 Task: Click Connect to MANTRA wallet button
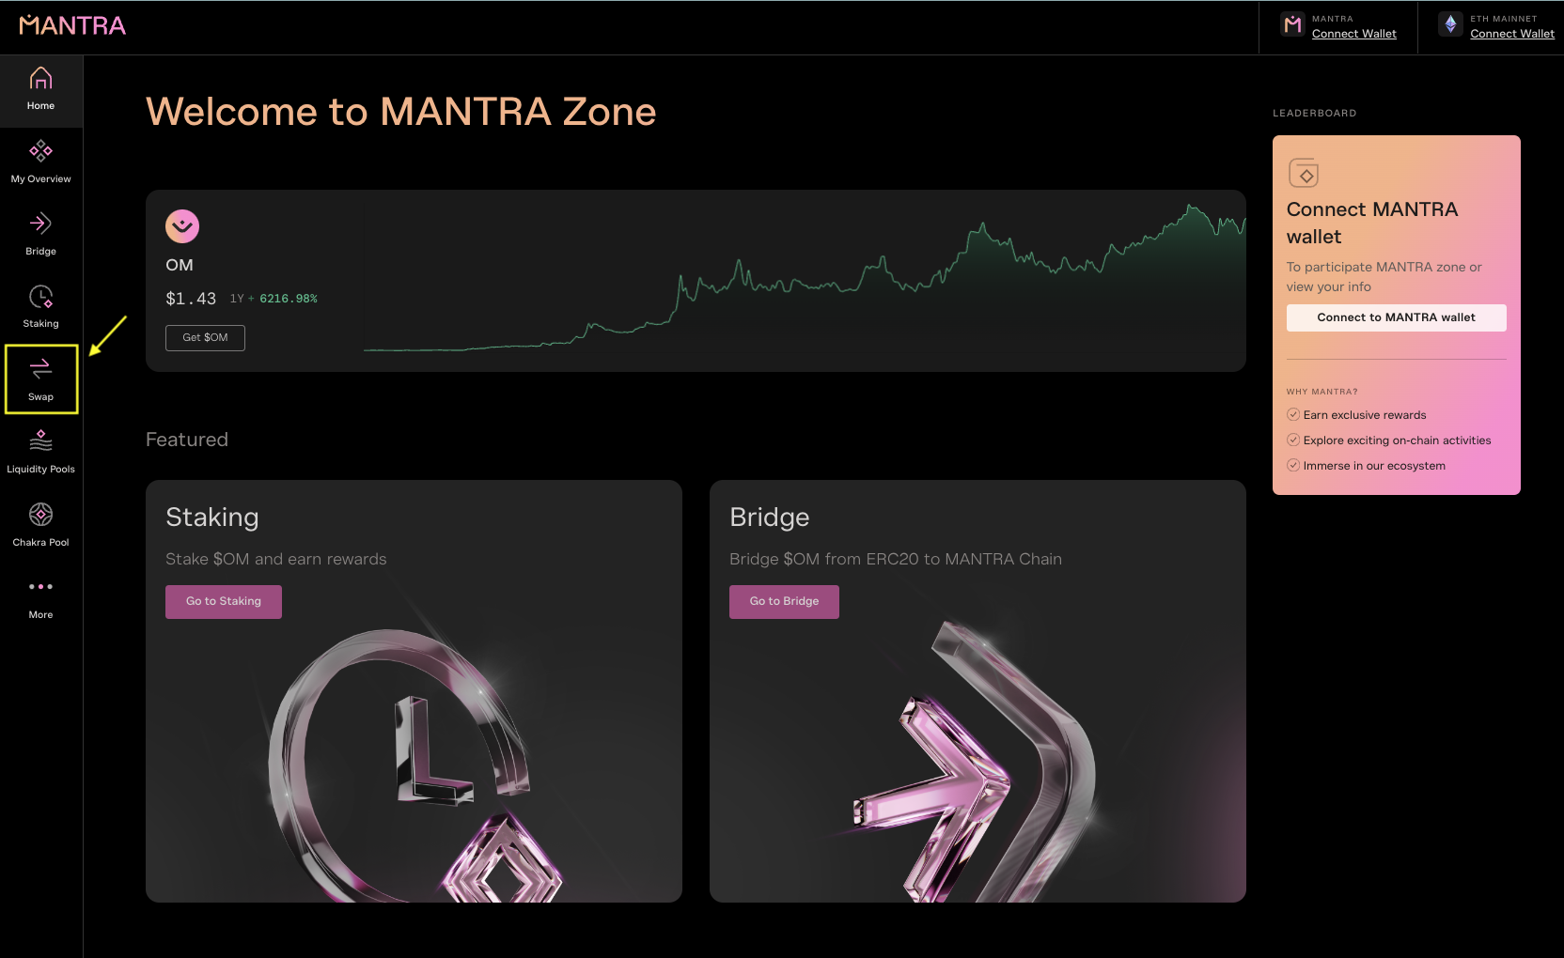point(1396,317)
